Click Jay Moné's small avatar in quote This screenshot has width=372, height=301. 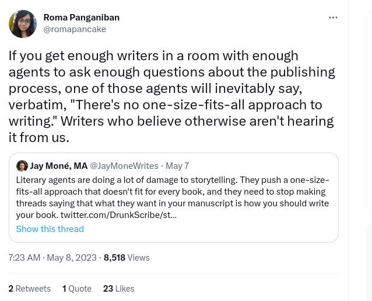(22, 166)
